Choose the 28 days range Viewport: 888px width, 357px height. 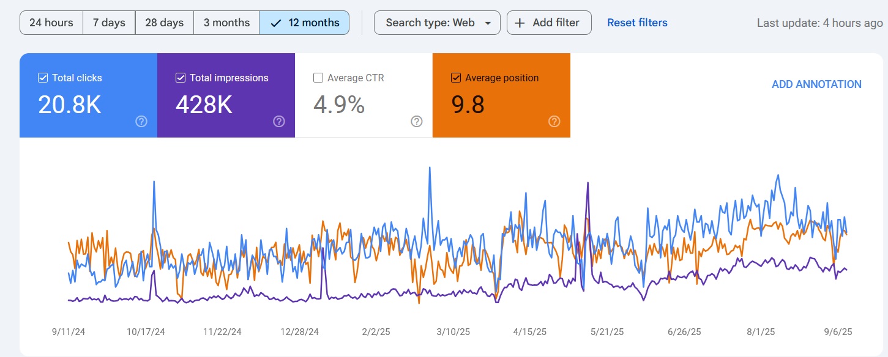click(x=164, y=23)
